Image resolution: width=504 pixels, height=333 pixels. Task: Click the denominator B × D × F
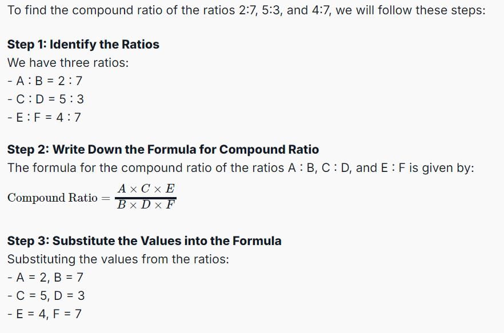coord(146,204)
